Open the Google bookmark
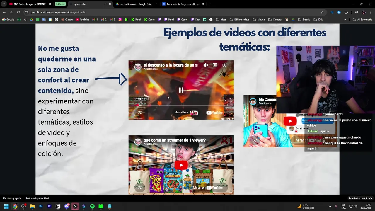The width and height of the screenshot is (375, 211). tap(8, 20)
